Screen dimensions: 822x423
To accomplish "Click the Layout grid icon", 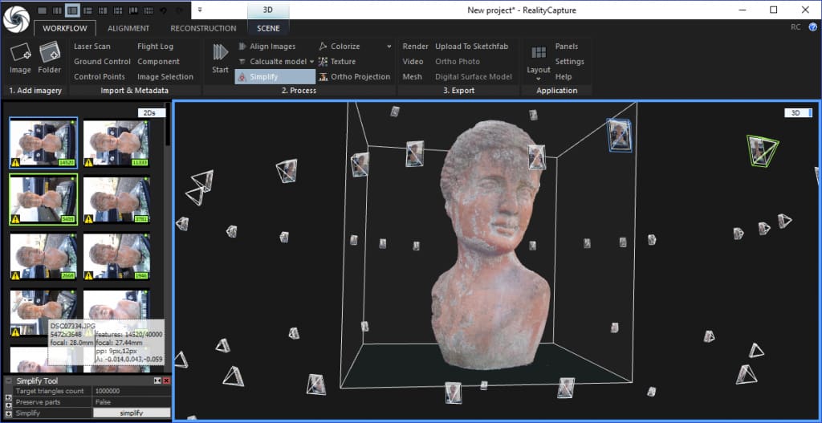I will 539,52.
